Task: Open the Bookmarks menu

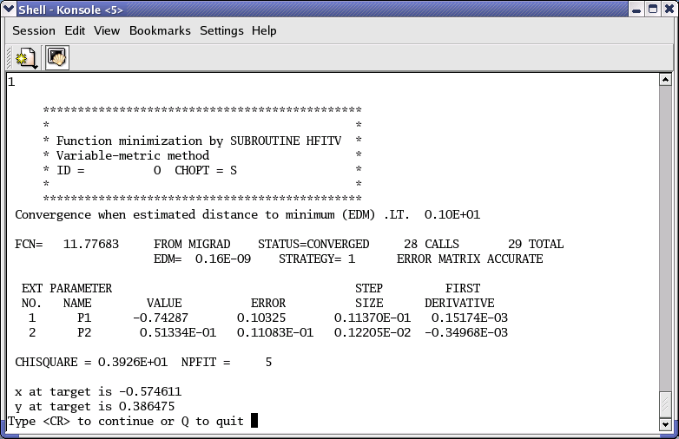Action: (x=160, y=30)
